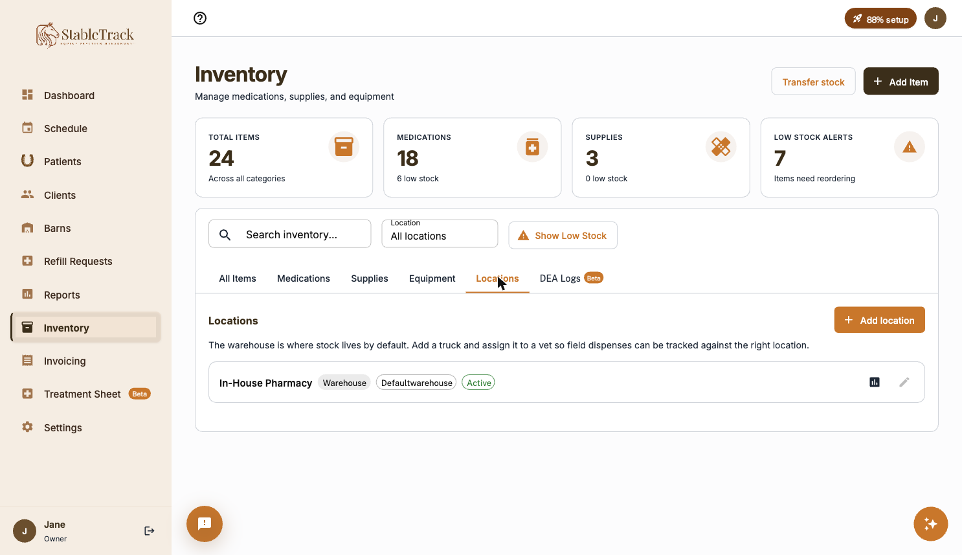
Task: Click the help question mark icon
Action: (x=200, y=18)
